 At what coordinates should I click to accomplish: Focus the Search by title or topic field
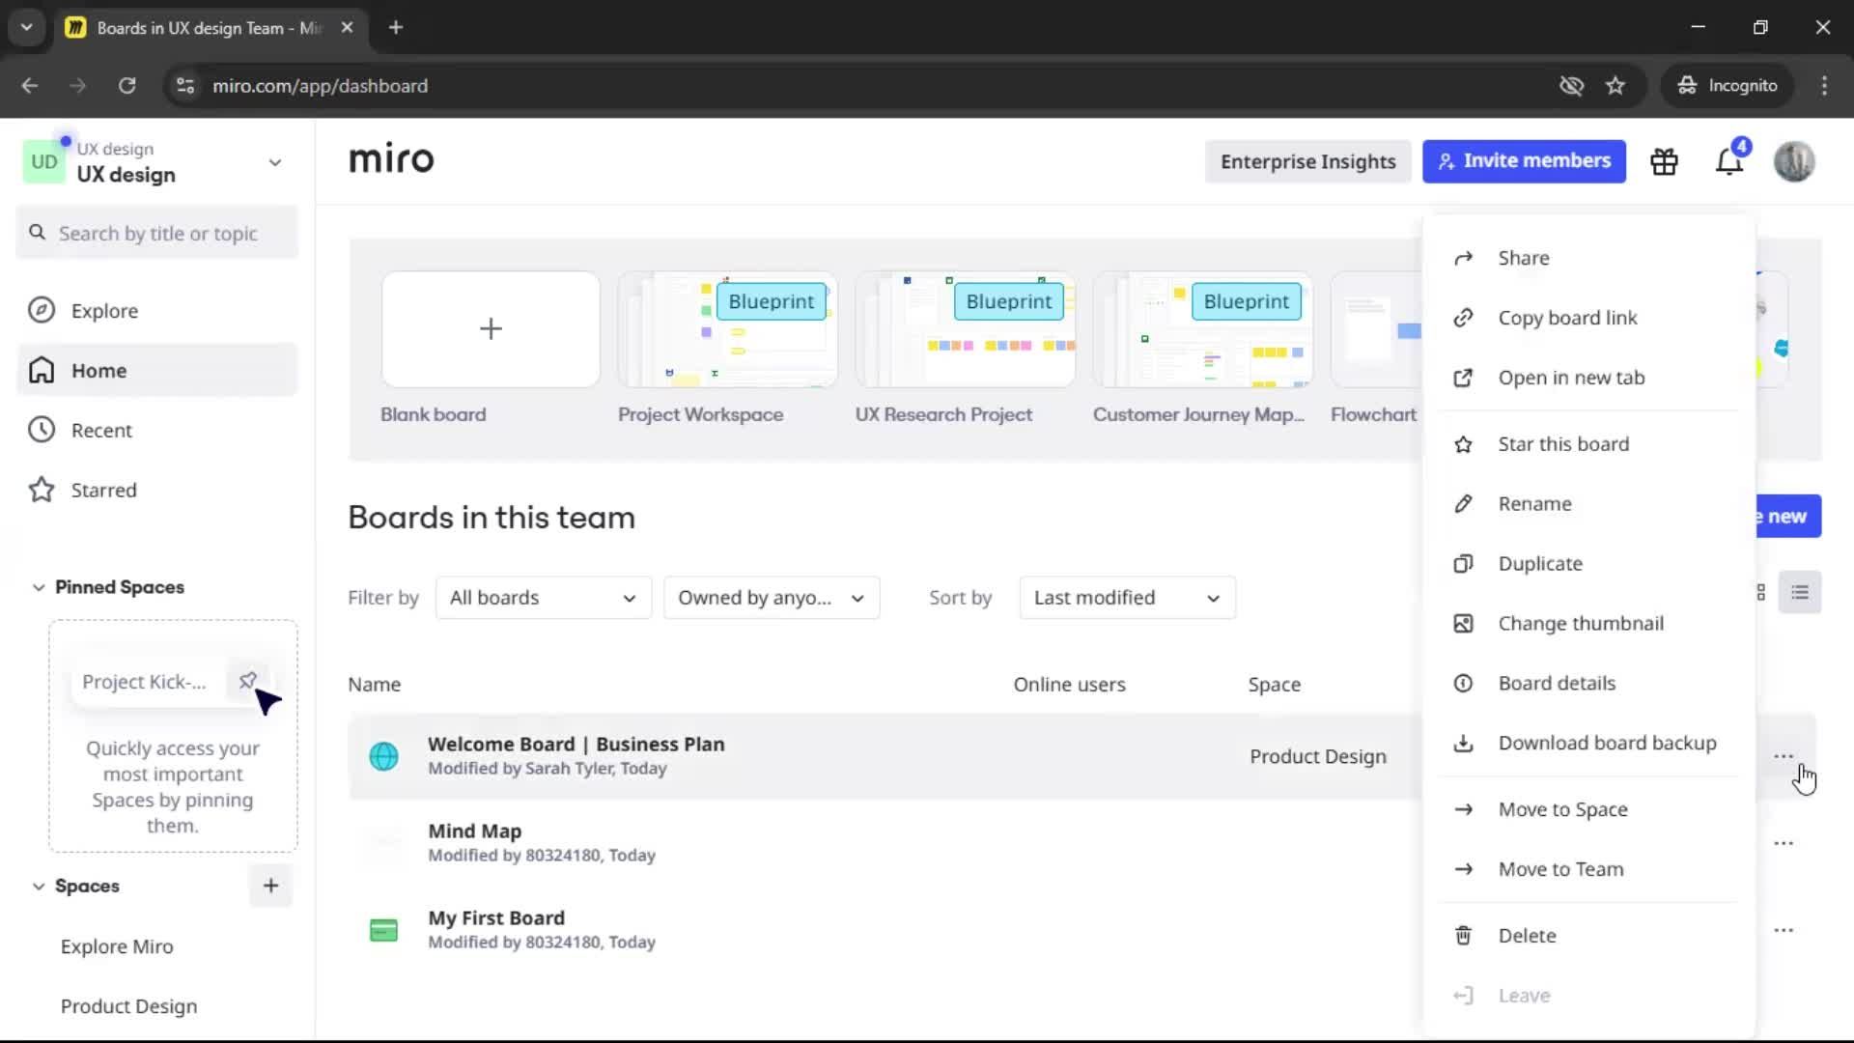157,233
